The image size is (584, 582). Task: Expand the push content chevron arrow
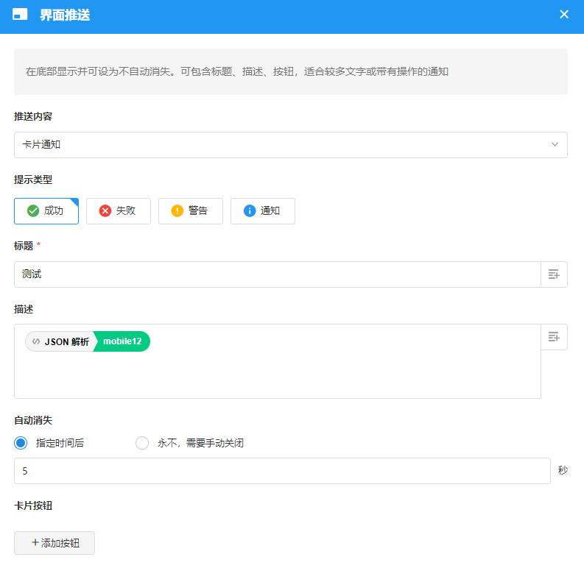click(x=555, y=145)
